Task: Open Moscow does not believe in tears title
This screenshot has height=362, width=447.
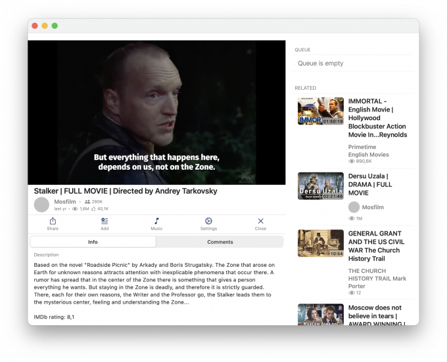Action: point(376,315)
